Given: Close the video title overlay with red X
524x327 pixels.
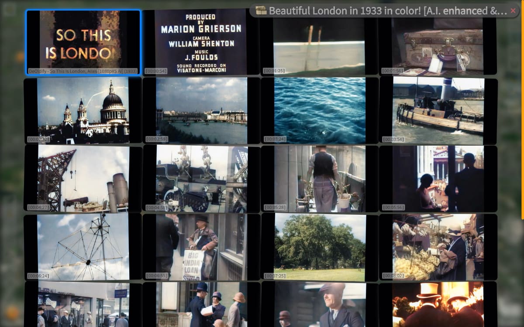Looking at the screenshot, I should [x=513, y=10].
